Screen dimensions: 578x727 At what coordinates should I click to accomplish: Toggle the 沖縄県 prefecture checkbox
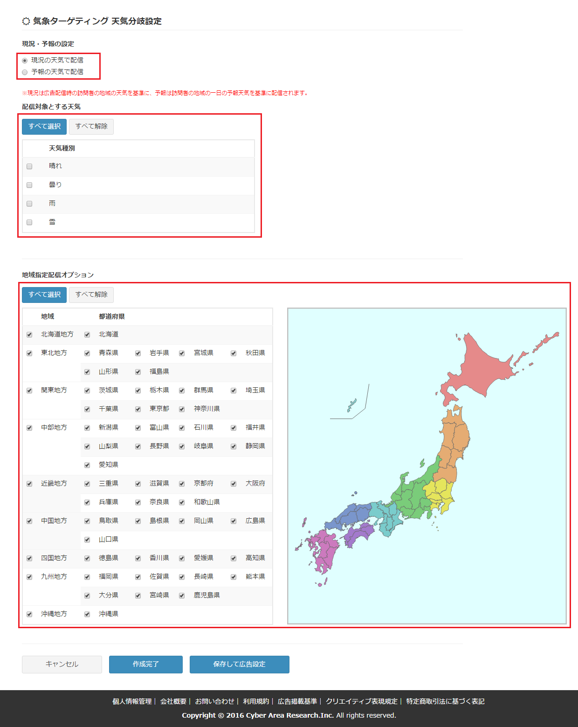(87, 614)
